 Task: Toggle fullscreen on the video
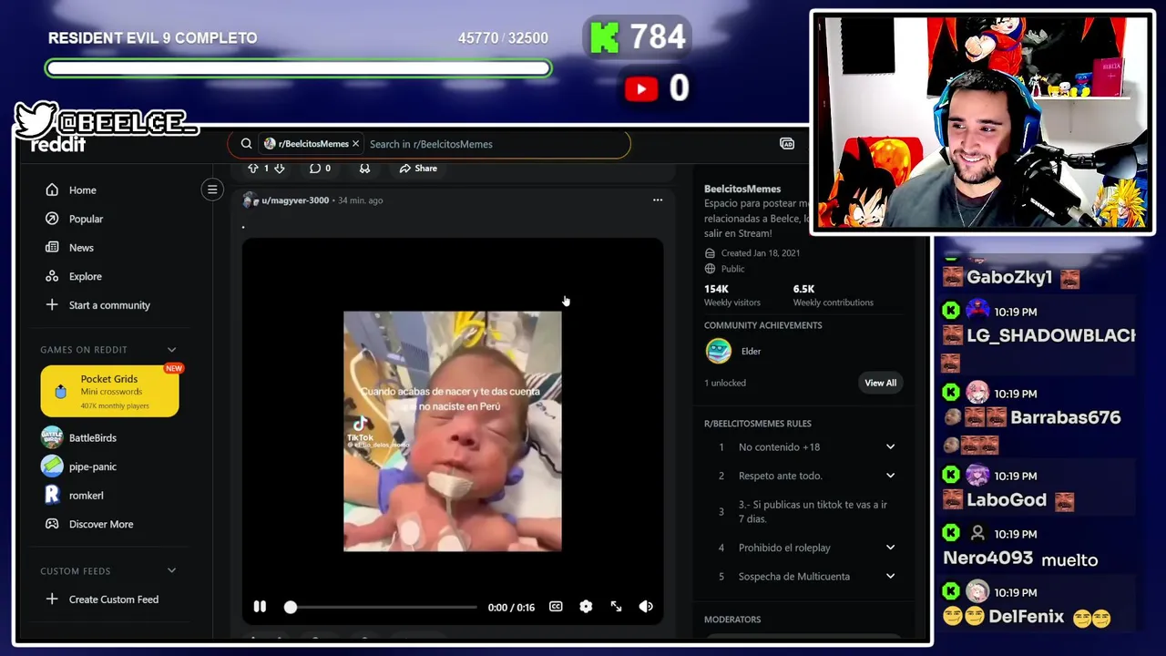tap(616, 607)
